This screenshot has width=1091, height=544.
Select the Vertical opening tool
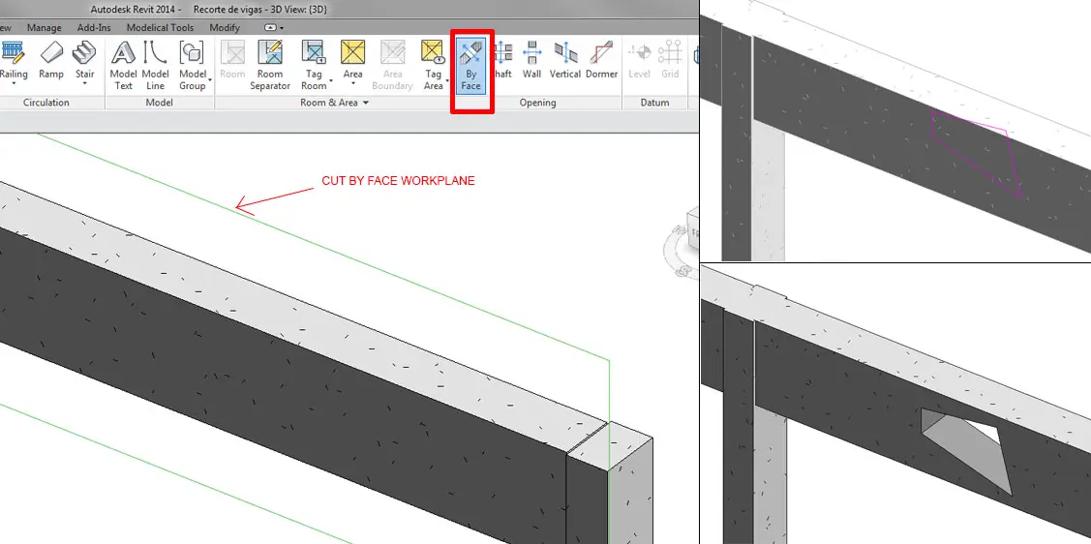point(565,60)
